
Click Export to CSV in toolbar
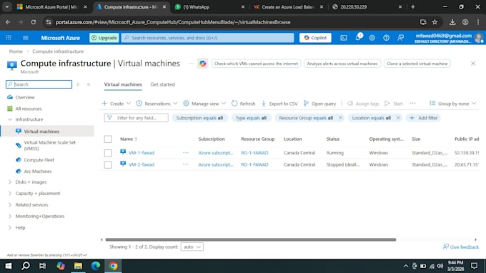[x=279, y=104]
